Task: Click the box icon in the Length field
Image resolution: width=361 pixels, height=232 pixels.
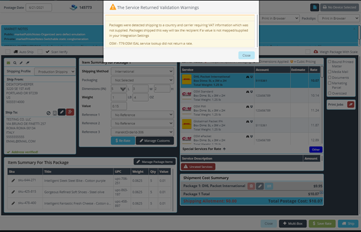Action: (x=123, y=88)
